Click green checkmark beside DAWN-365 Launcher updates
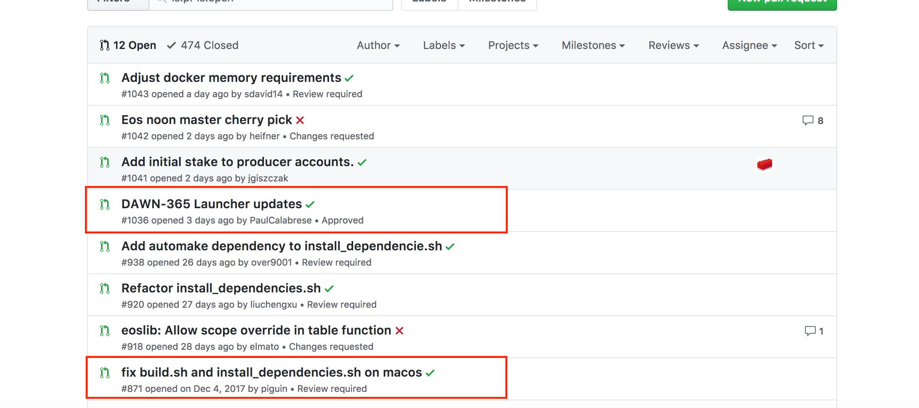This screenshot has height=408, width=919. tap(310, 204)
